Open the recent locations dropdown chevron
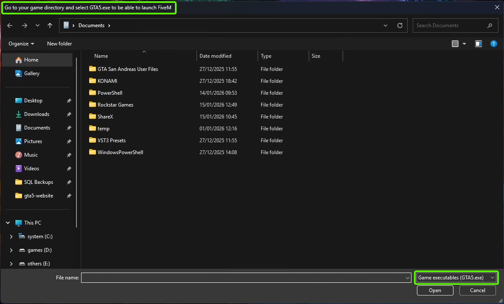 pyautogui.click(x=38, y=25)
